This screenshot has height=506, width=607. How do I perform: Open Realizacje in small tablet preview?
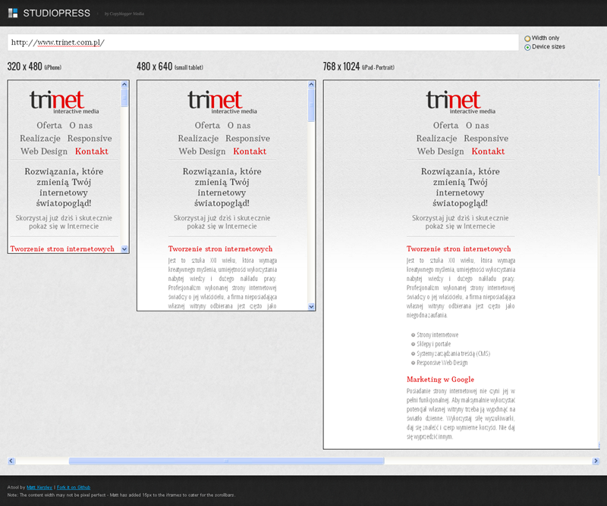(x=198, y=139)
